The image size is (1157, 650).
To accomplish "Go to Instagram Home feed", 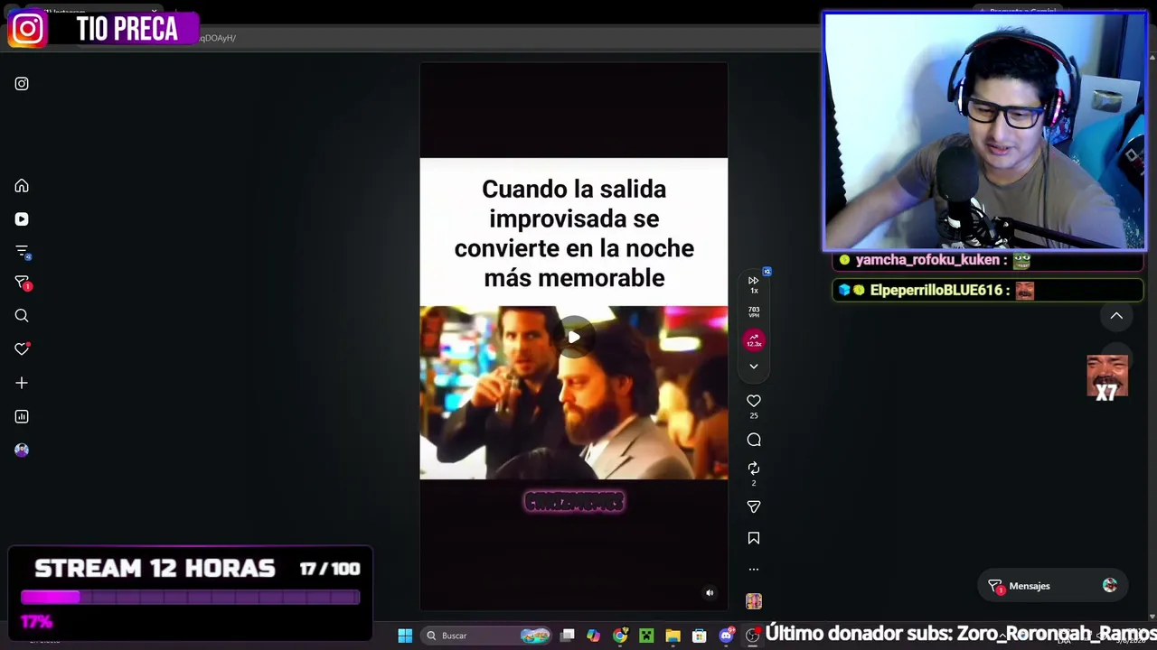I will pos(22,186).
